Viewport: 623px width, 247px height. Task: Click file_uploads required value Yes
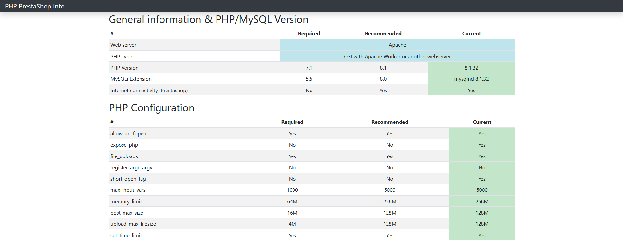point(292,156)
